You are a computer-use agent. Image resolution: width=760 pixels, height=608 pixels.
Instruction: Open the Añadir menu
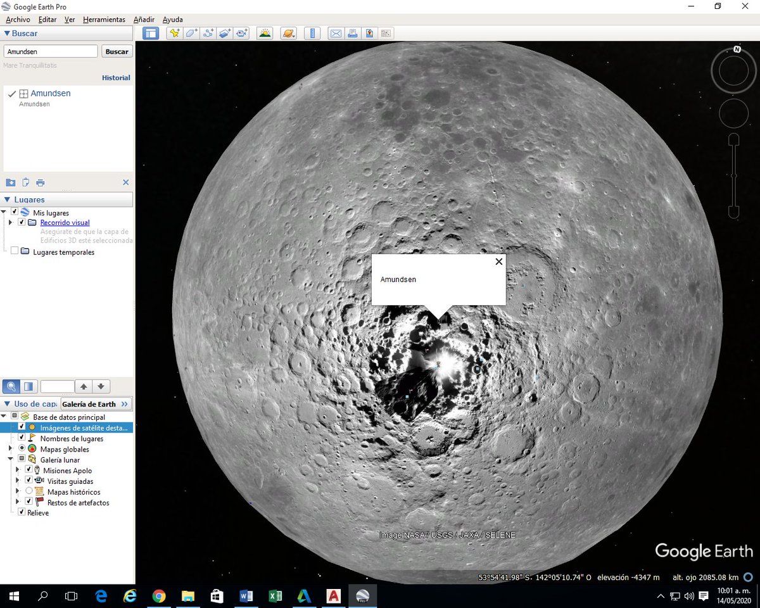144,20
